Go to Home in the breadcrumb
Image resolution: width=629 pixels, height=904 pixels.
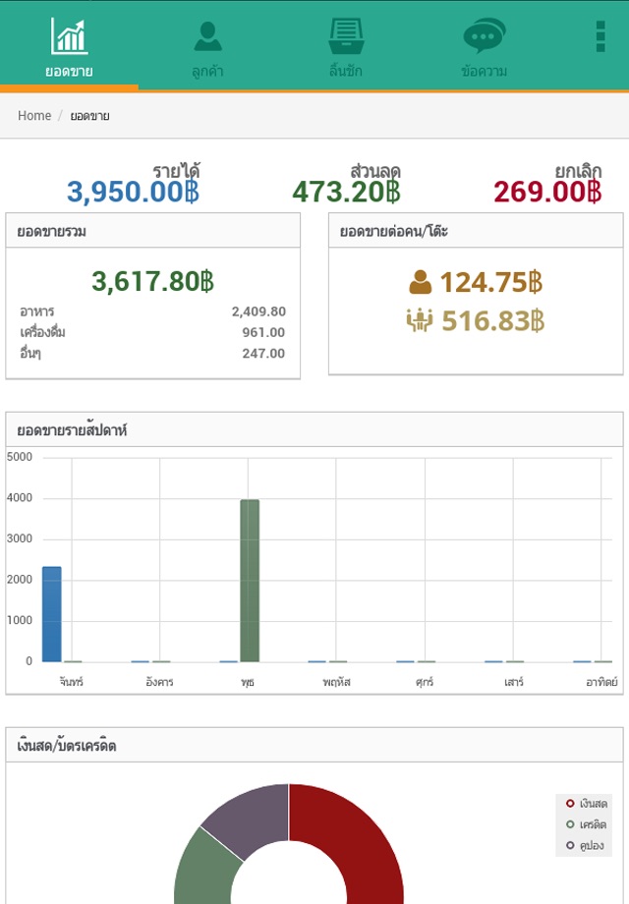click(34, 115)
